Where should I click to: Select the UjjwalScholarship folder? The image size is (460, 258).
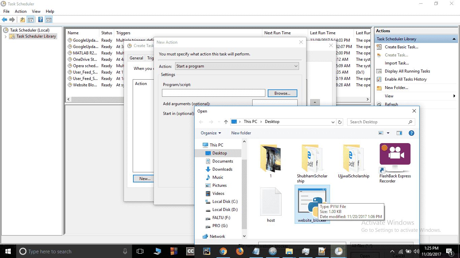tap(354, 161)
